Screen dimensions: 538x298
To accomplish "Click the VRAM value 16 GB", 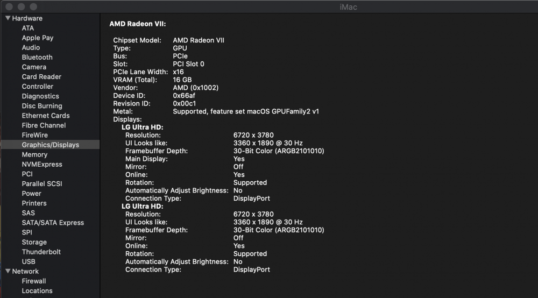I will [x=182, y=80].
